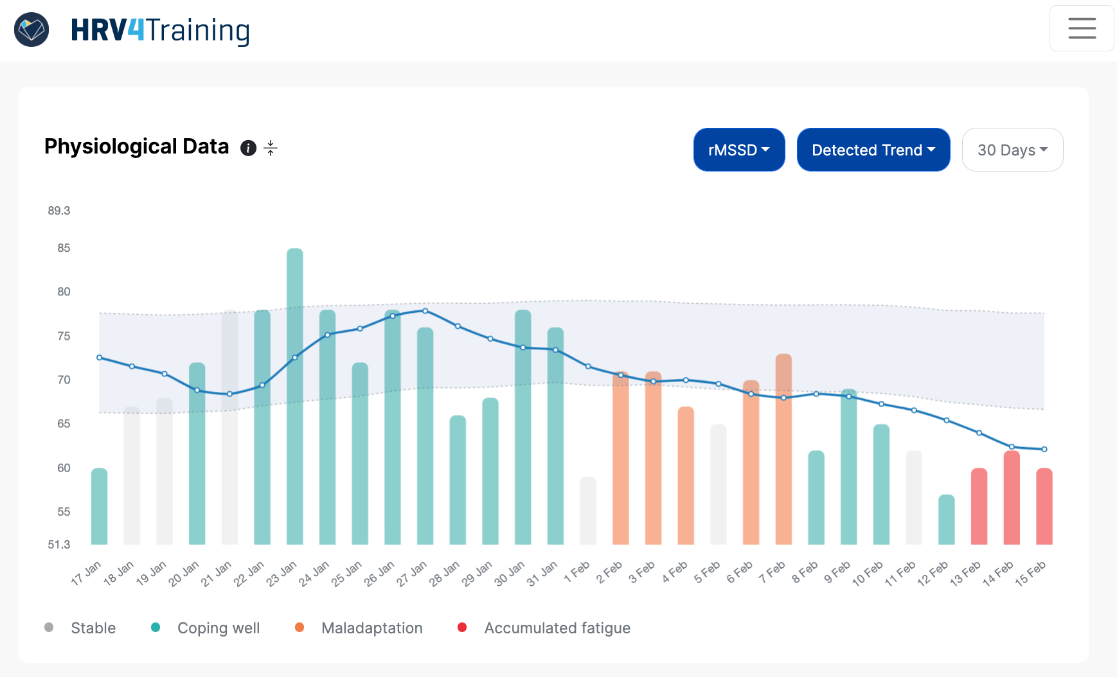This screenshot has width=1117, height=677.
Task: Click the Detected Trend chevron
Action: (931, 150)
